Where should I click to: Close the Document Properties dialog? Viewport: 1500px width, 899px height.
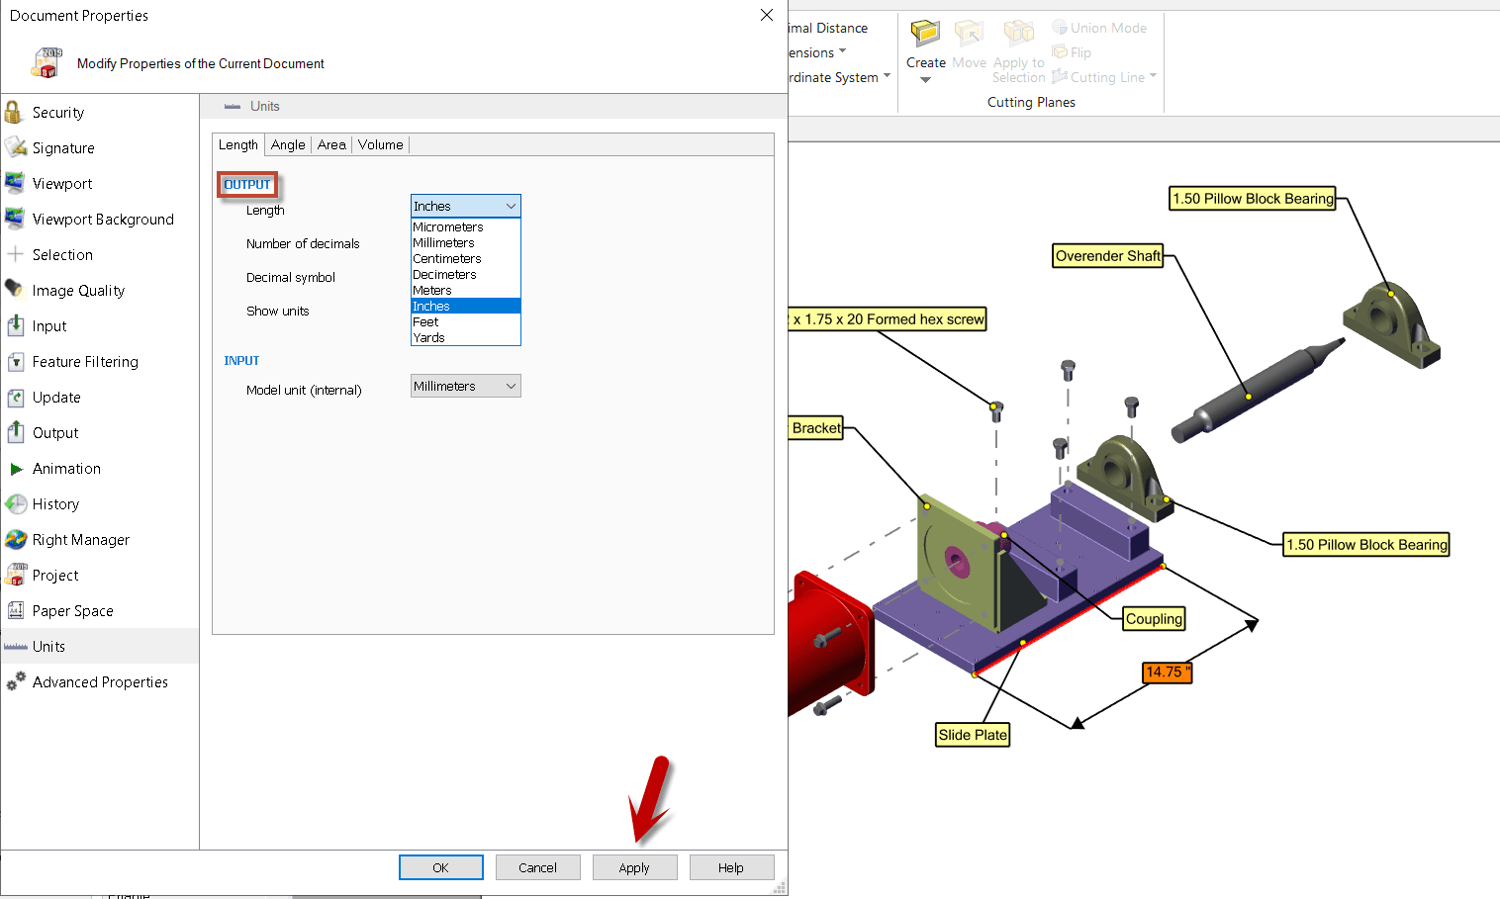[x=766, y=15]
